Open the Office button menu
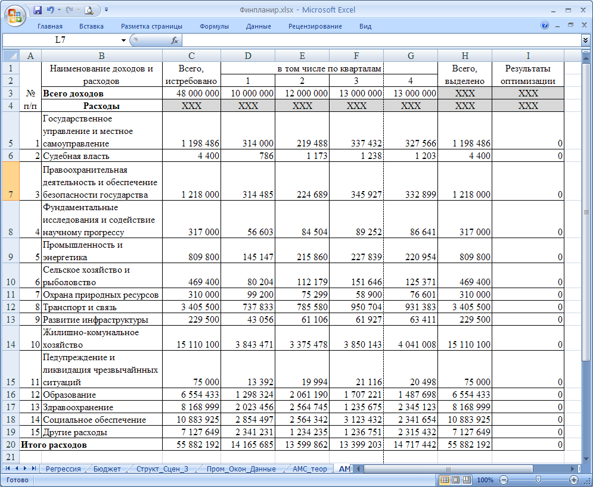This screenshot has width=593, height=487. coord(15,16)
